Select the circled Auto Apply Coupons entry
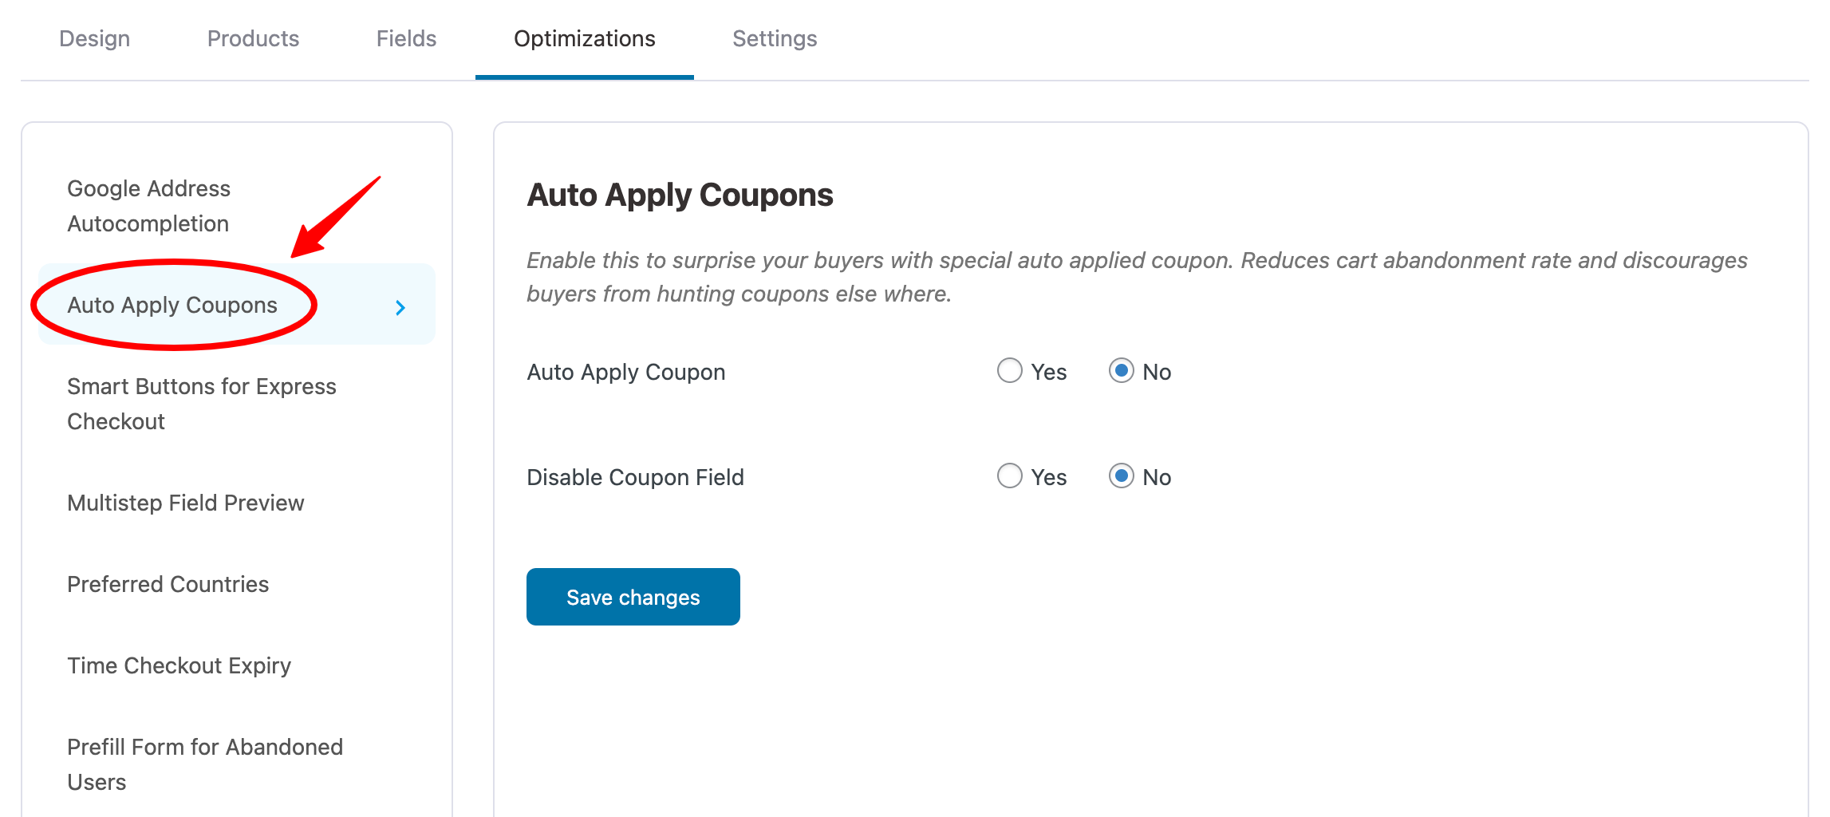Image resolution: width=1830 pixels, height=817 pixels. [172, 305]
